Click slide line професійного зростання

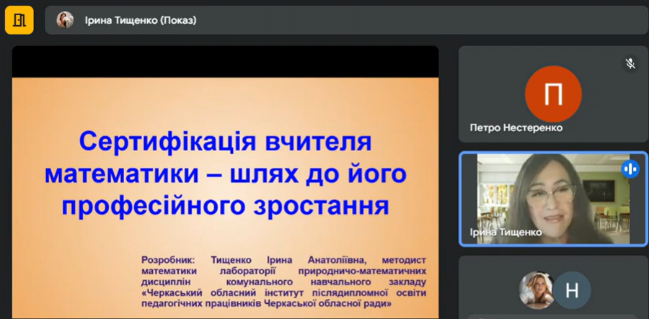click(x=225, y=206)
